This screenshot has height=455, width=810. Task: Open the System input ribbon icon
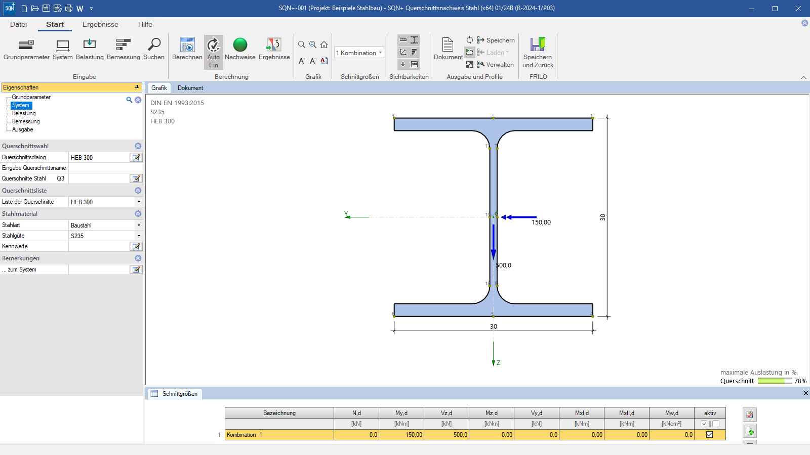pyautogui.click(x=63, y=50)
